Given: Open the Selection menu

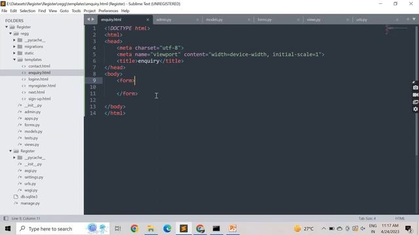Looking at the screenshot, I should 27,11.
